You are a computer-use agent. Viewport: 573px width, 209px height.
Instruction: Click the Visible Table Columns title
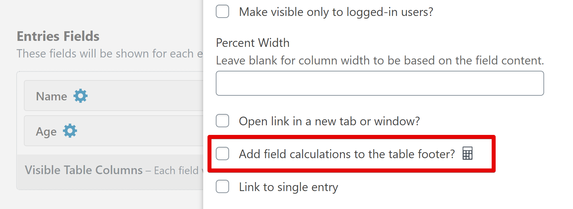[84, 170]
